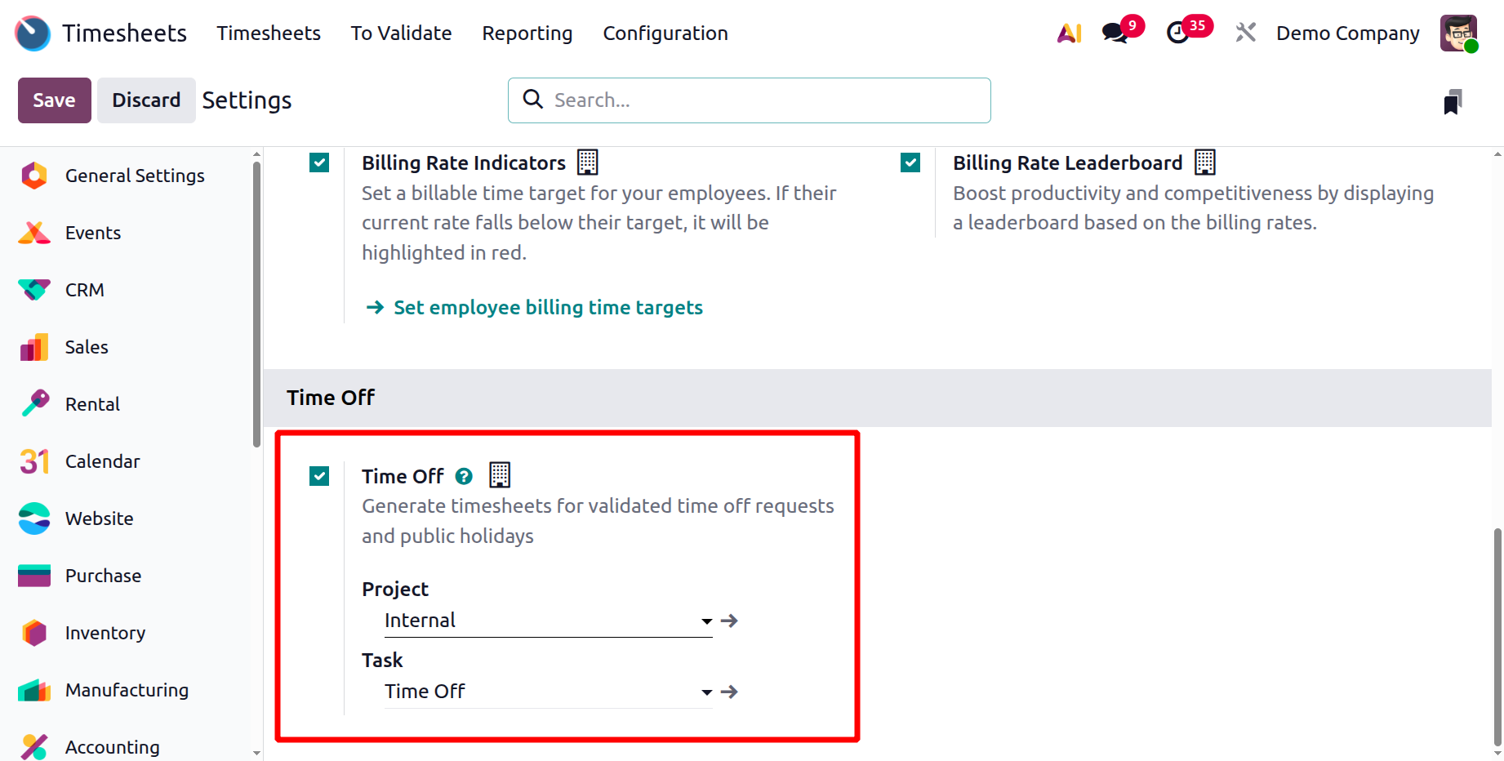Toggle the Billing Rate Indicators checkbox
This screenshot has width=1504, height=761.
click(x=320, y=163)
